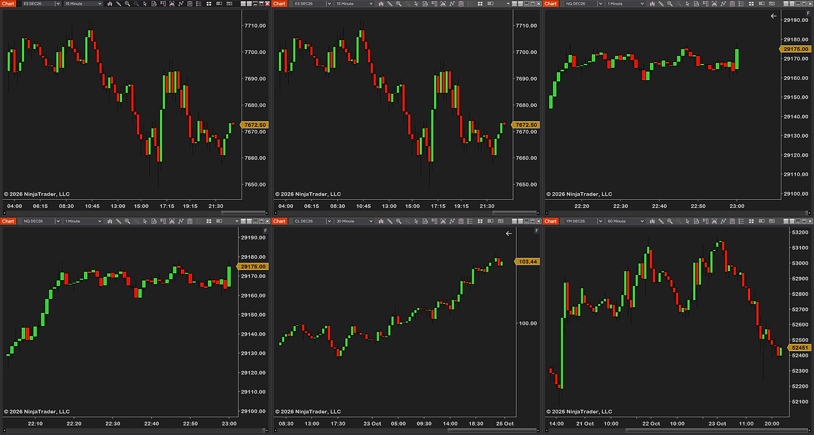Click the 52451 price marker
Image resolution: width=814 pixels, height=435 pixels.
pos(799,347)
